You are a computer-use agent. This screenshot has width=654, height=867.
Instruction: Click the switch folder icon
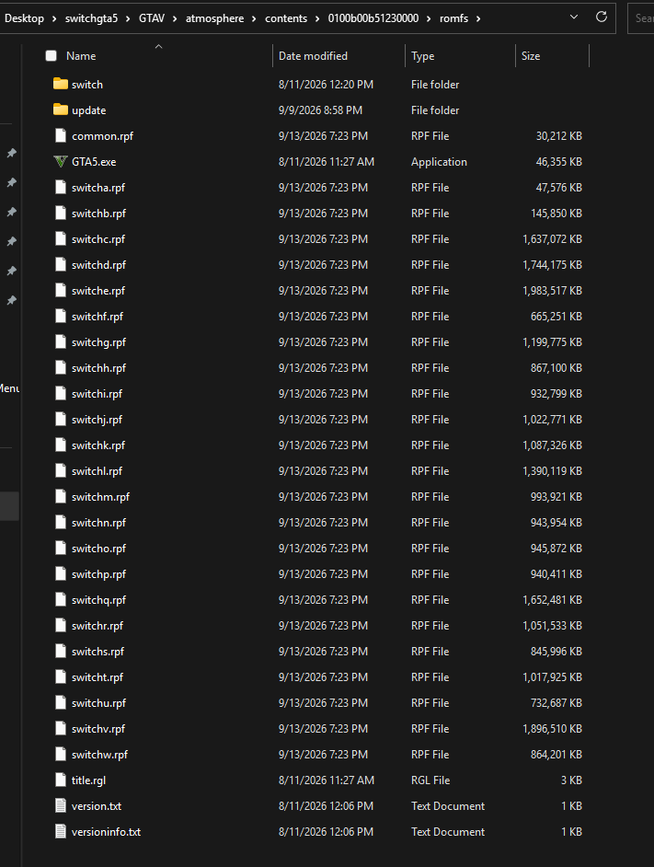pyautogui.click(x=61, y=84)
